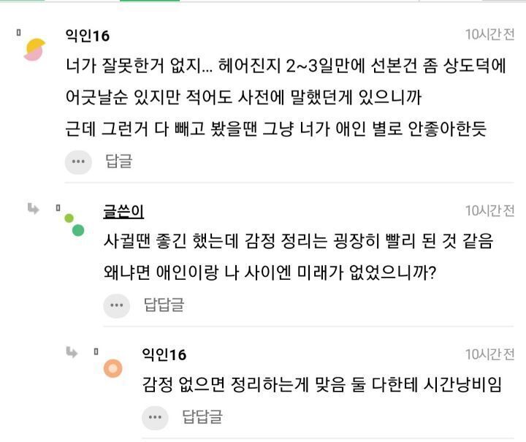Click the orange ring avatar in the last reply
Image resolution: width=526 pixels, height=442 pixels.
click(113, 368)
